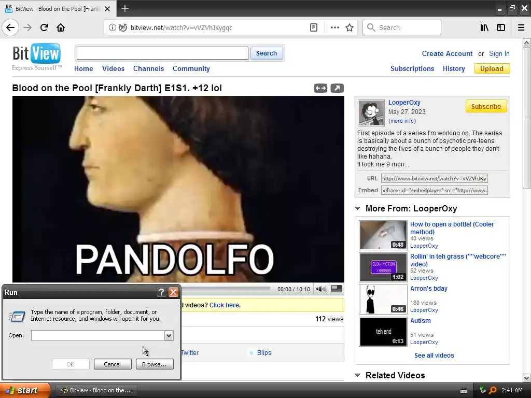Image resolution: width=531 pixels, height=398 pixels.
Task: Open History page link
Action: (x=453, y=69)
